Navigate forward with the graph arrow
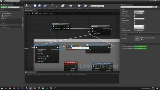Image resolution: width=160 pixels, height=90 pixels. click(32, 13)
